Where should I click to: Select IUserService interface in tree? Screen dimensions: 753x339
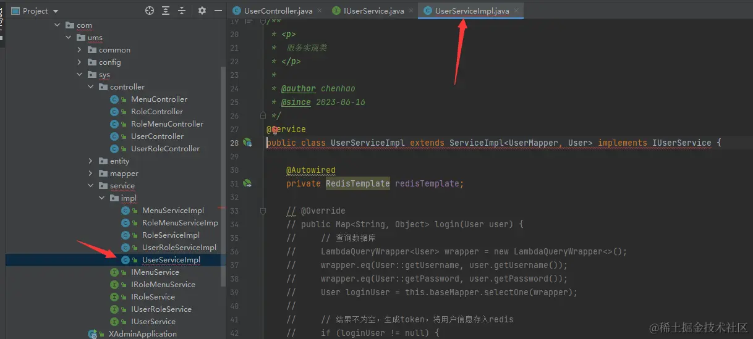tap(153, 322)
